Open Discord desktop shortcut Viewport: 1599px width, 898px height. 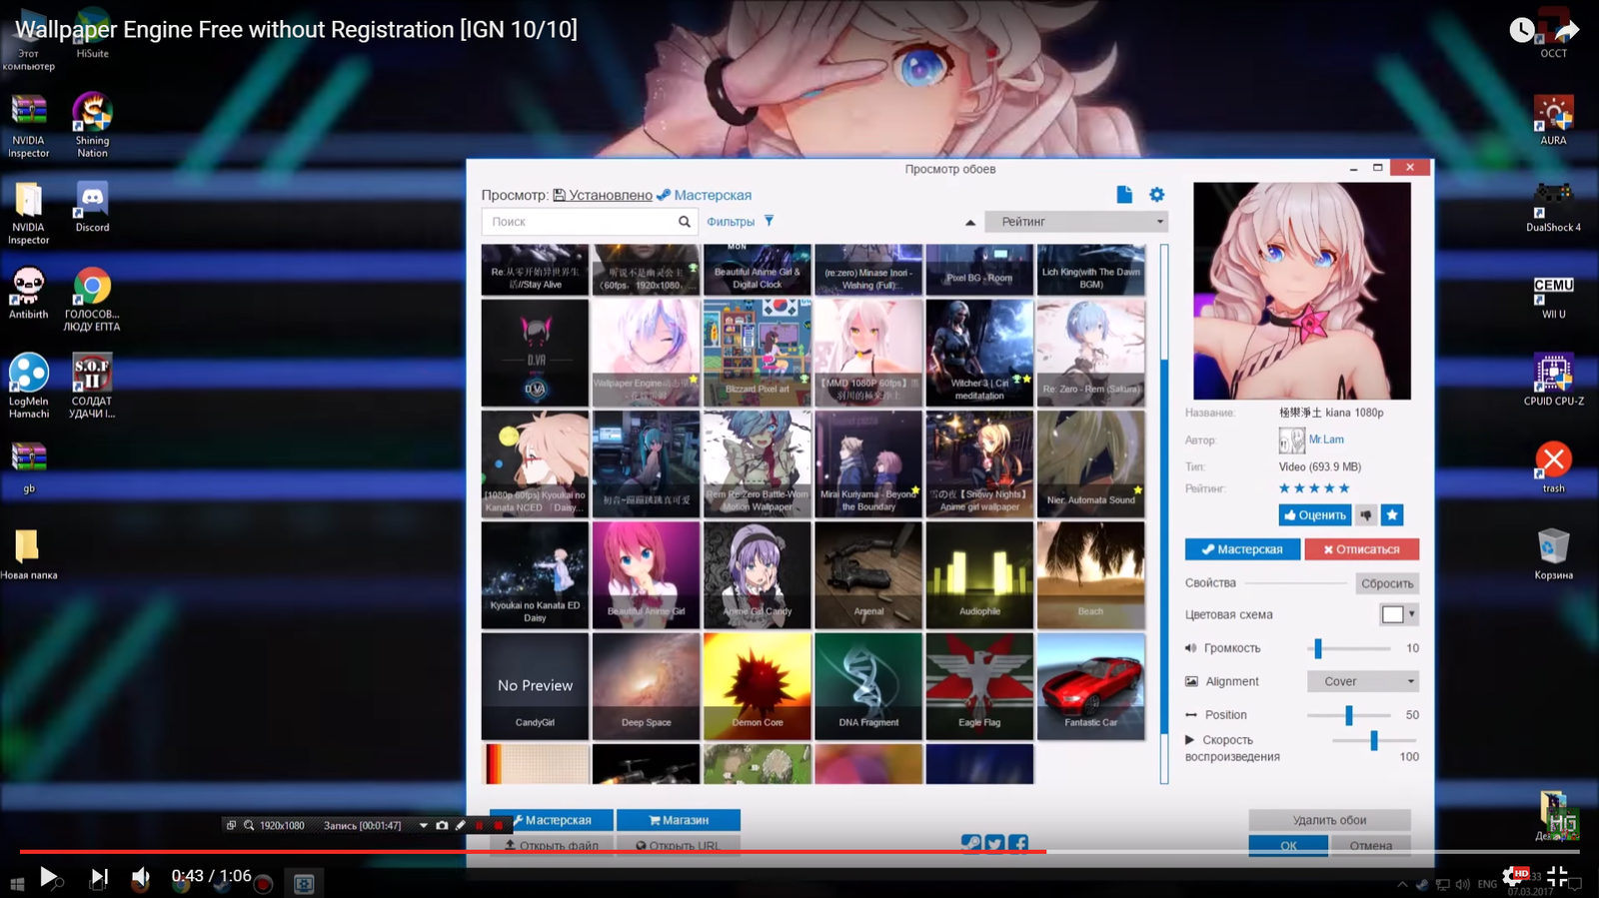92,207
